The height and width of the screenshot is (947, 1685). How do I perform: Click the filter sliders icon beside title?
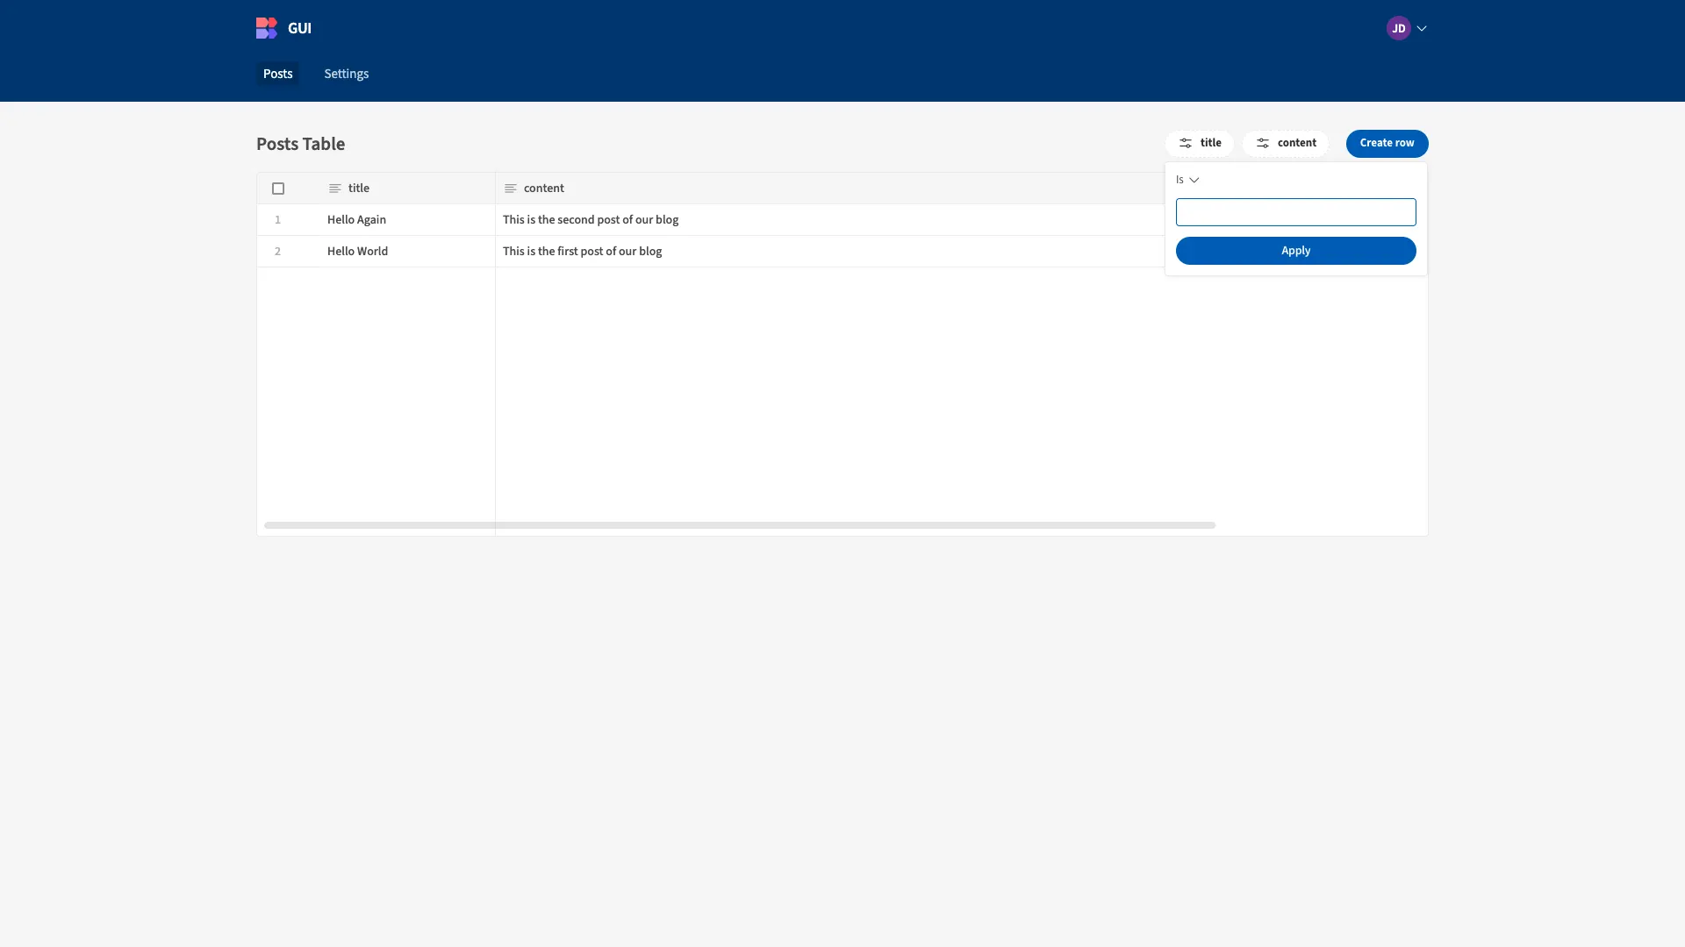click(x=1186, y=143)
